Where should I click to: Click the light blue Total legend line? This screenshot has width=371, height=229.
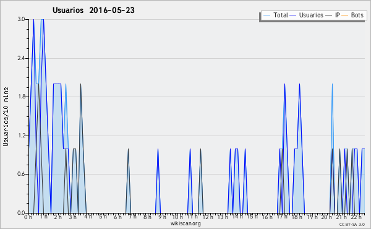(x=267, y=15)
